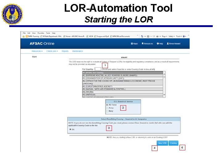Open the Page dropdown in command bar

tap(165, 36)
